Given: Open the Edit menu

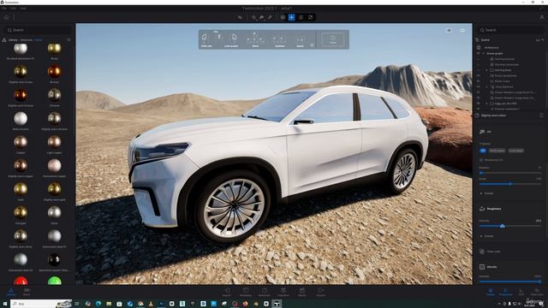Looking at the screenshot, I should tap(14, 8).
